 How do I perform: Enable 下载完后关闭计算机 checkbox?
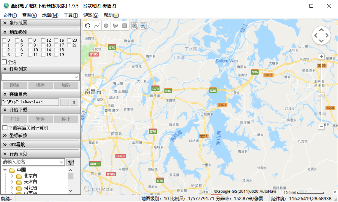[5, 128]
